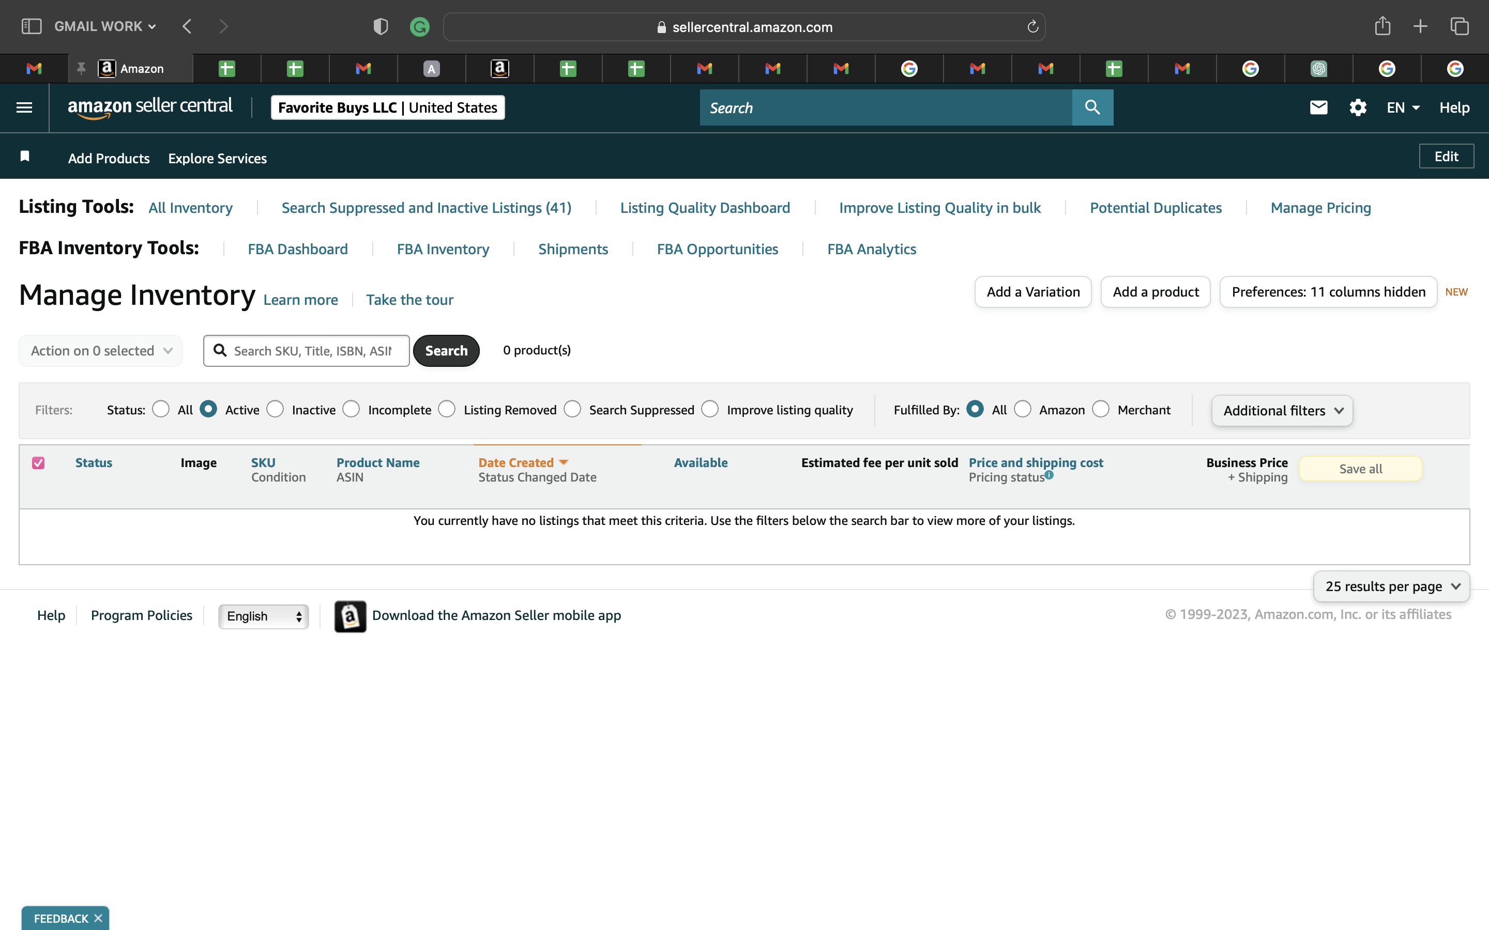Image resolution: width=1489 pixels, height=930 pixels.
Task: Switch to the ChatGPT tab icon
Action: point(1318,68)
